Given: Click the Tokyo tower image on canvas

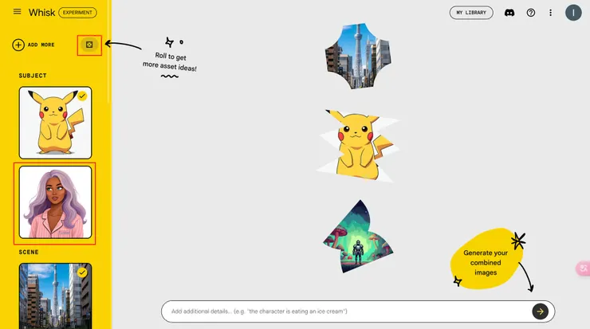Looking at the screenshot, I should [x=358, y=56].
